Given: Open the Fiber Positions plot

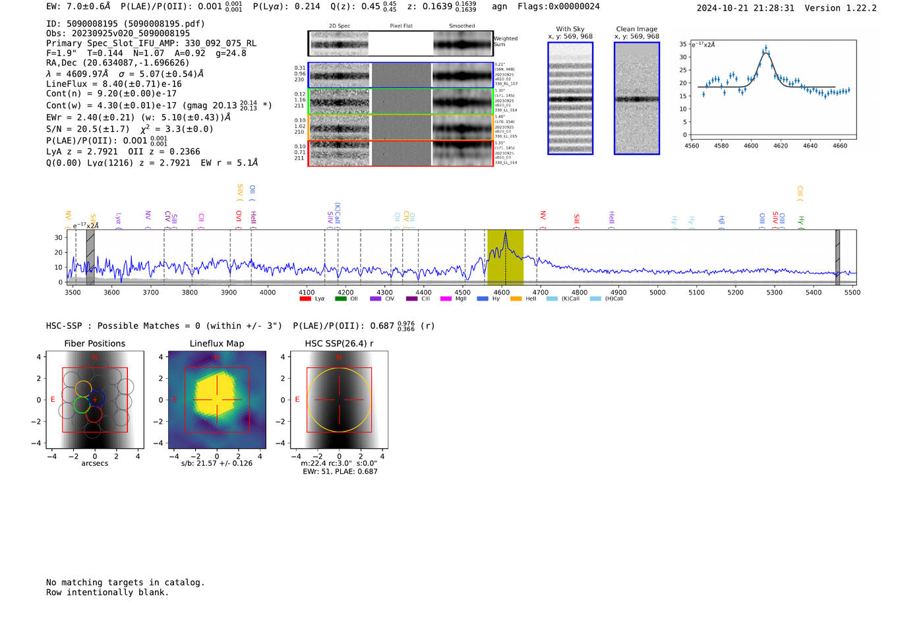Looking at the screenshot, I should [x=95, y=400].
